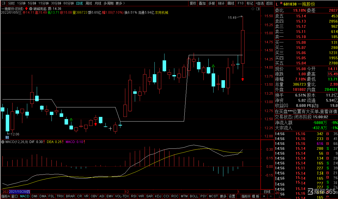The image size is (338, 199).
Task: Select the KDJ indicator tab
Action: pos(158,196)
